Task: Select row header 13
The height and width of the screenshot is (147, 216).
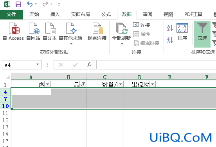Action: point(5,127)
